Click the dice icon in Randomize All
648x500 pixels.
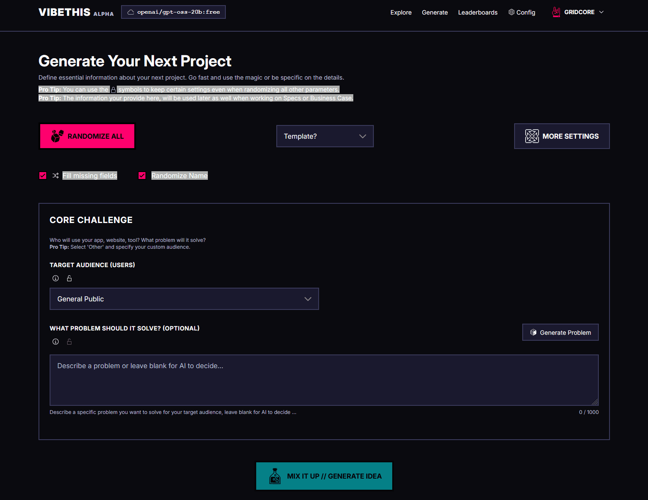point(57,136)
